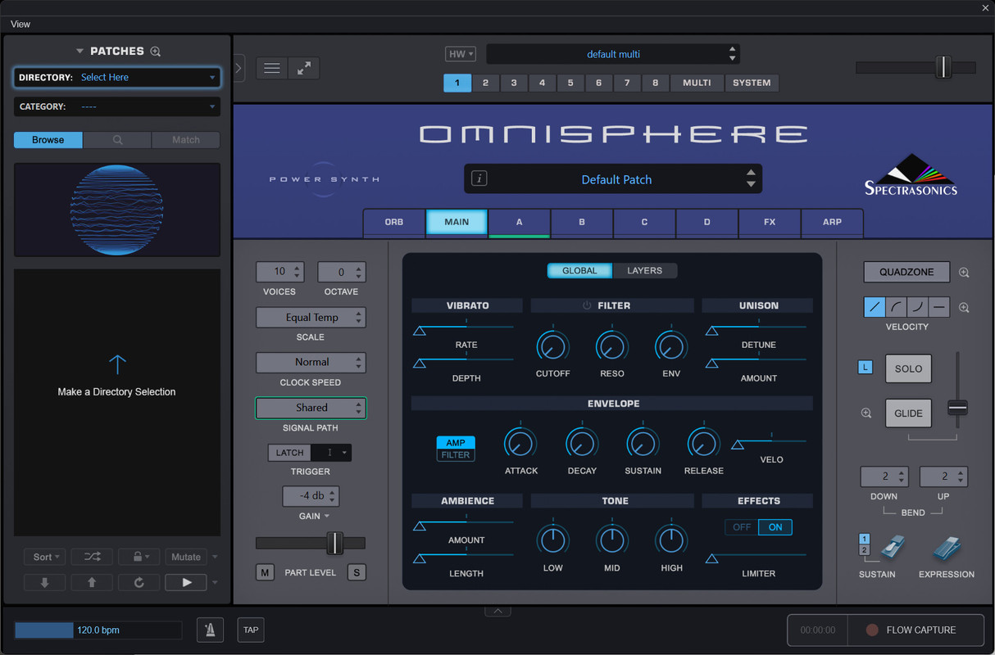Toggle the Filter power icon
The image size is (995, 655).
pos(587,305)
